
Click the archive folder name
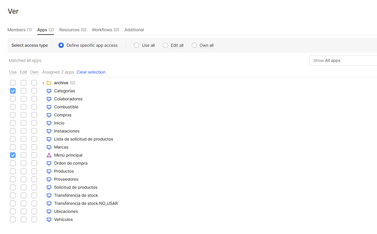click(x=61, y=83)
